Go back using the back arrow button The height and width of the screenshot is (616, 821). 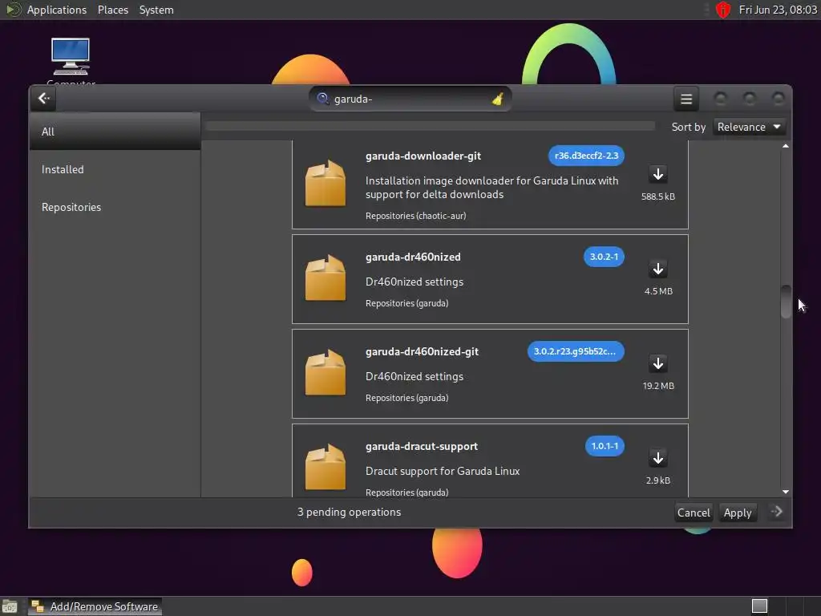(43, 99)
